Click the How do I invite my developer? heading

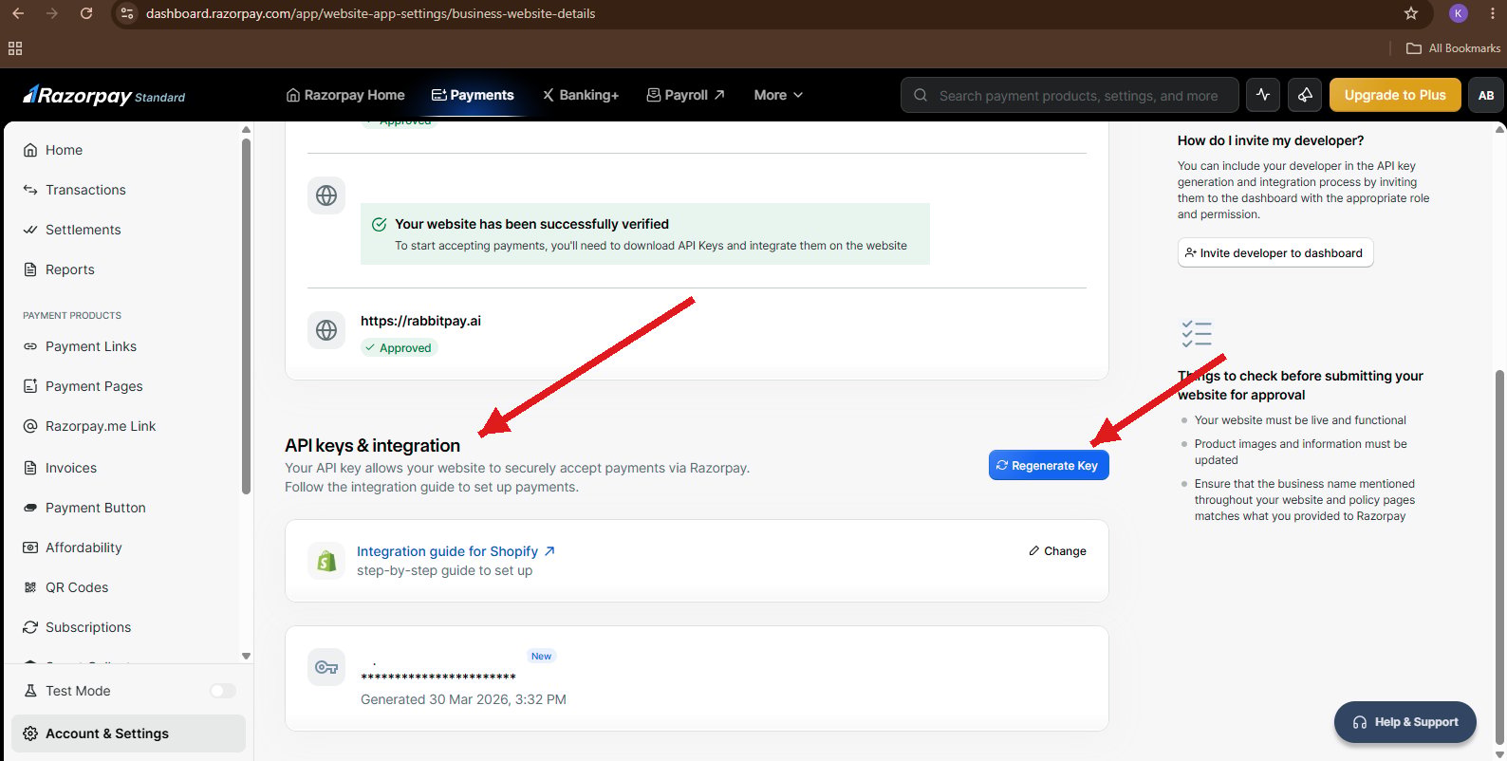[x=1271, y=140]
